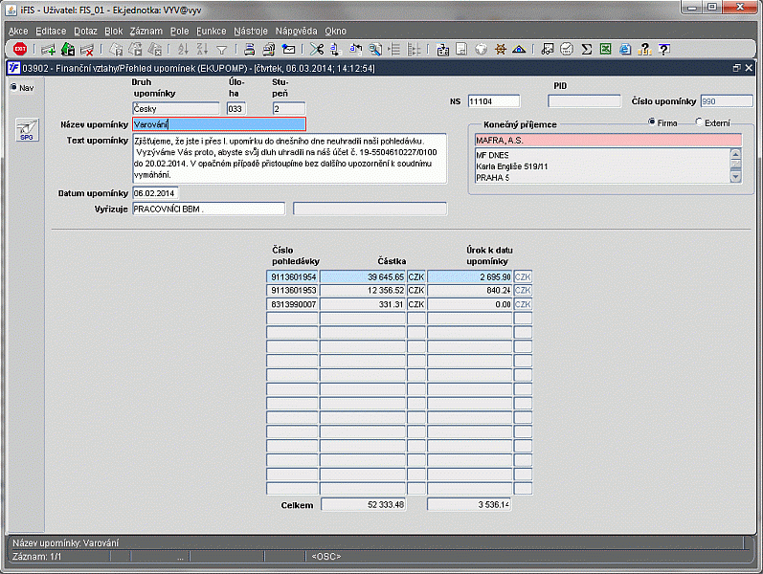Click the sort descending Z-A icon
This screenshot has height=574, width=763.
[x=202, y=49]
